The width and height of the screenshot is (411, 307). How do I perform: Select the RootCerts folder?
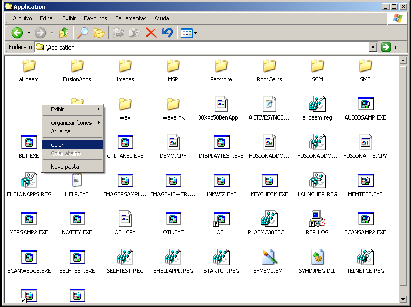click(269, 65)
